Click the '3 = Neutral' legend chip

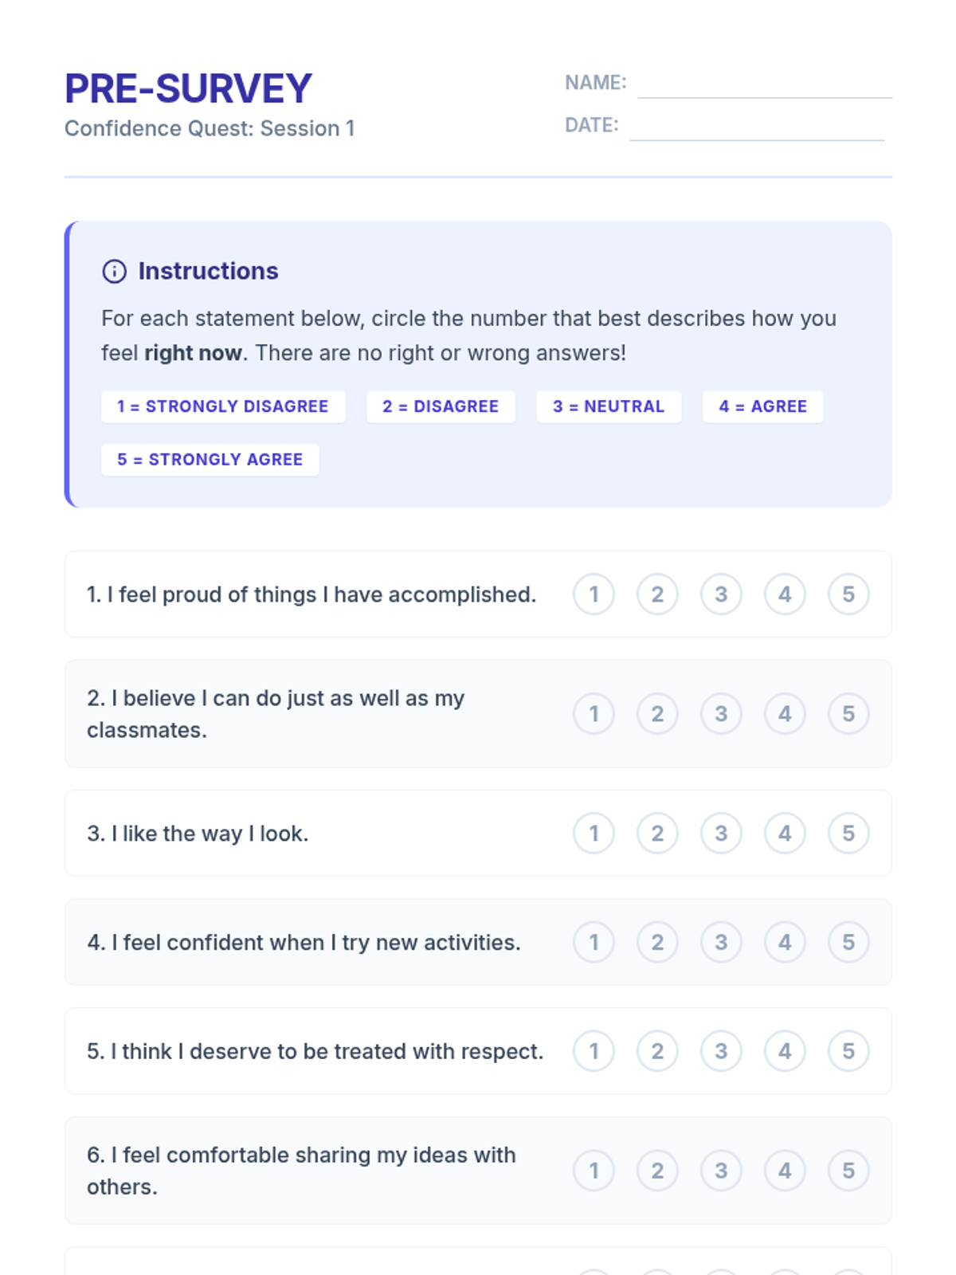(609, 406)
